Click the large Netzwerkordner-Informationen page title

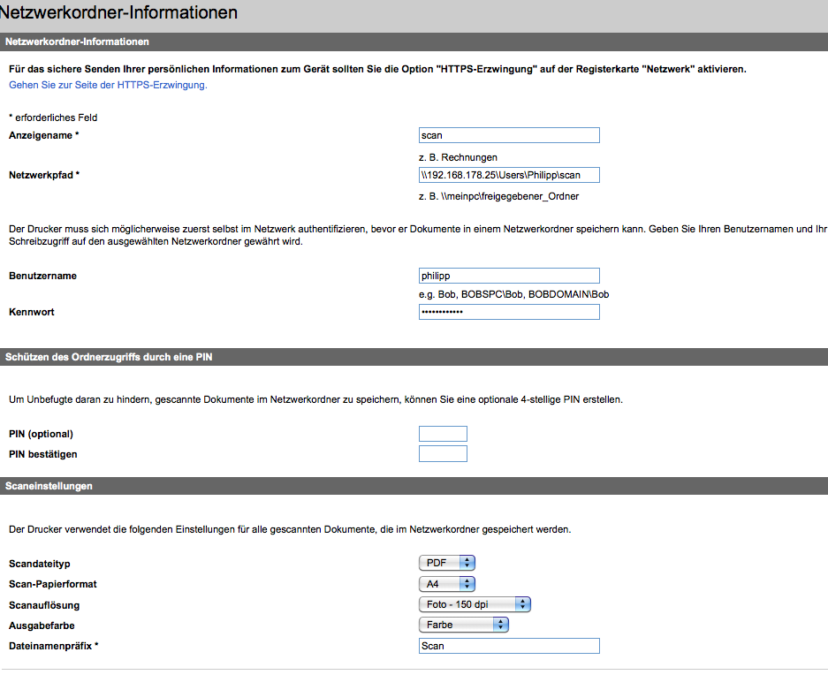pos(118,13)
